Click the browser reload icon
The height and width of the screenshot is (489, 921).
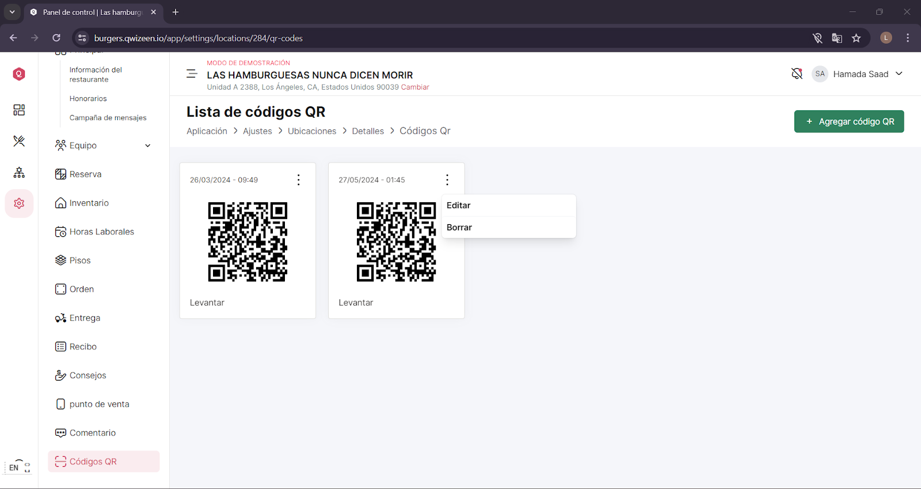56,38
